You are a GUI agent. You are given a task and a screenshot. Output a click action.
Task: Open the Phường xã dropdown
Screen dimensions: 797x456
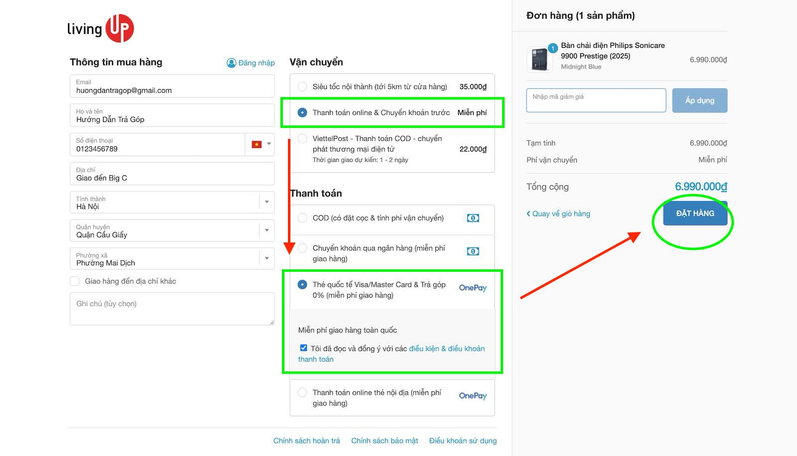tap(267, 258)
